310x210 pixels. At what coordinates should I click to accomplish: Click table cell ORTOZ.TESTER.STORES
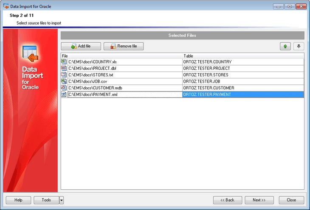pos(243,75)
